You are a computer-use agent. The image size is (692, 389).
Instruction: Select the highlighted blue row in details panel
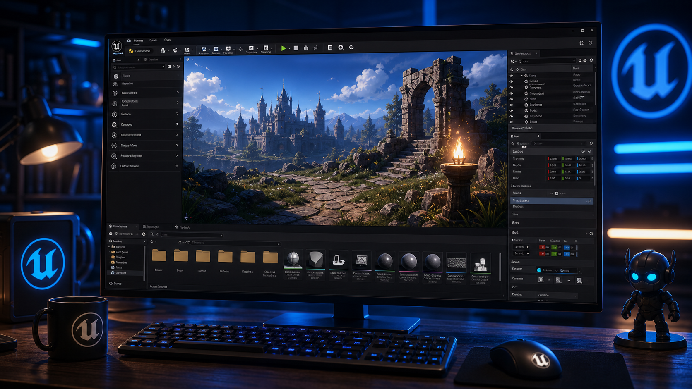pos(552,201)
